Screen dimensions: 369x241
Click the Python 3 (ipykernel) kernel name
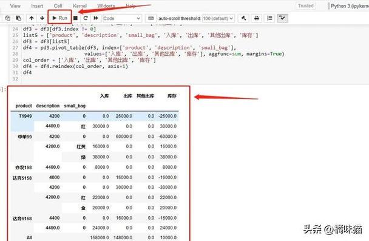[x=350, y=6]
